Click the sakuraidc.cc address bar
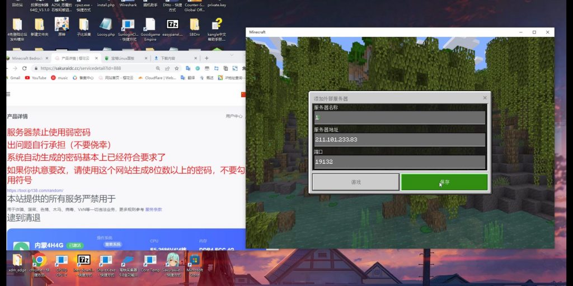The height and width of the screenshot is (286, 573). [95, 68]
